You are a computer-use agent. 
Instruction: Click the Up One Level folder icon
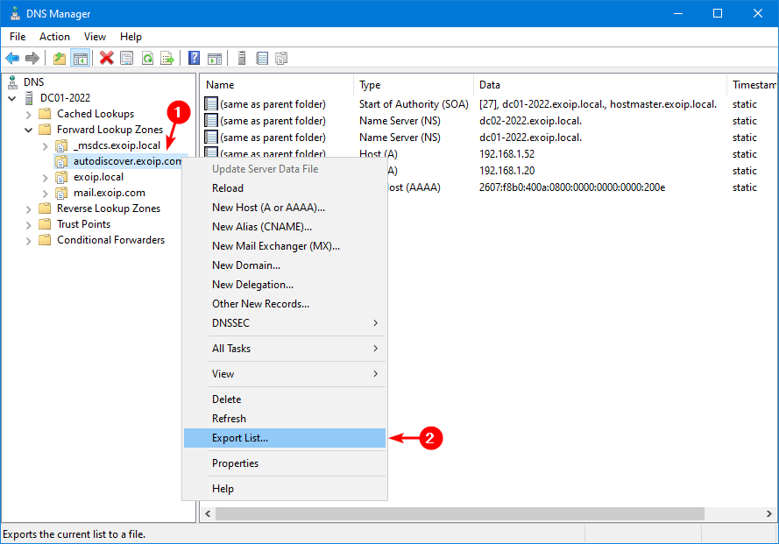pos(60,59)
